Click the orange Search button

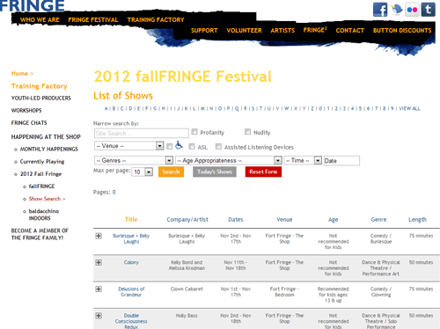point(171,172)
